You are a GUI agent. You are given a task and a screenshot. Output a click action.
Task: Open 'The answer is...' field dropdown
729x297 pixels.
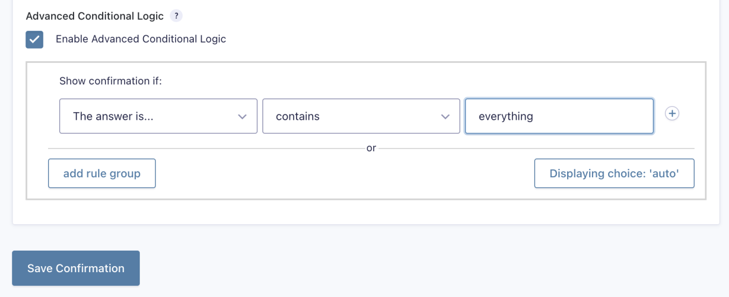pos(158,116)
